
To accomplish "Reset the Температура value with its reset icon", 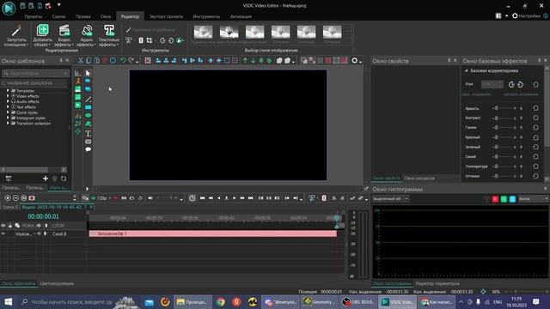I will [x=535, y=167].
